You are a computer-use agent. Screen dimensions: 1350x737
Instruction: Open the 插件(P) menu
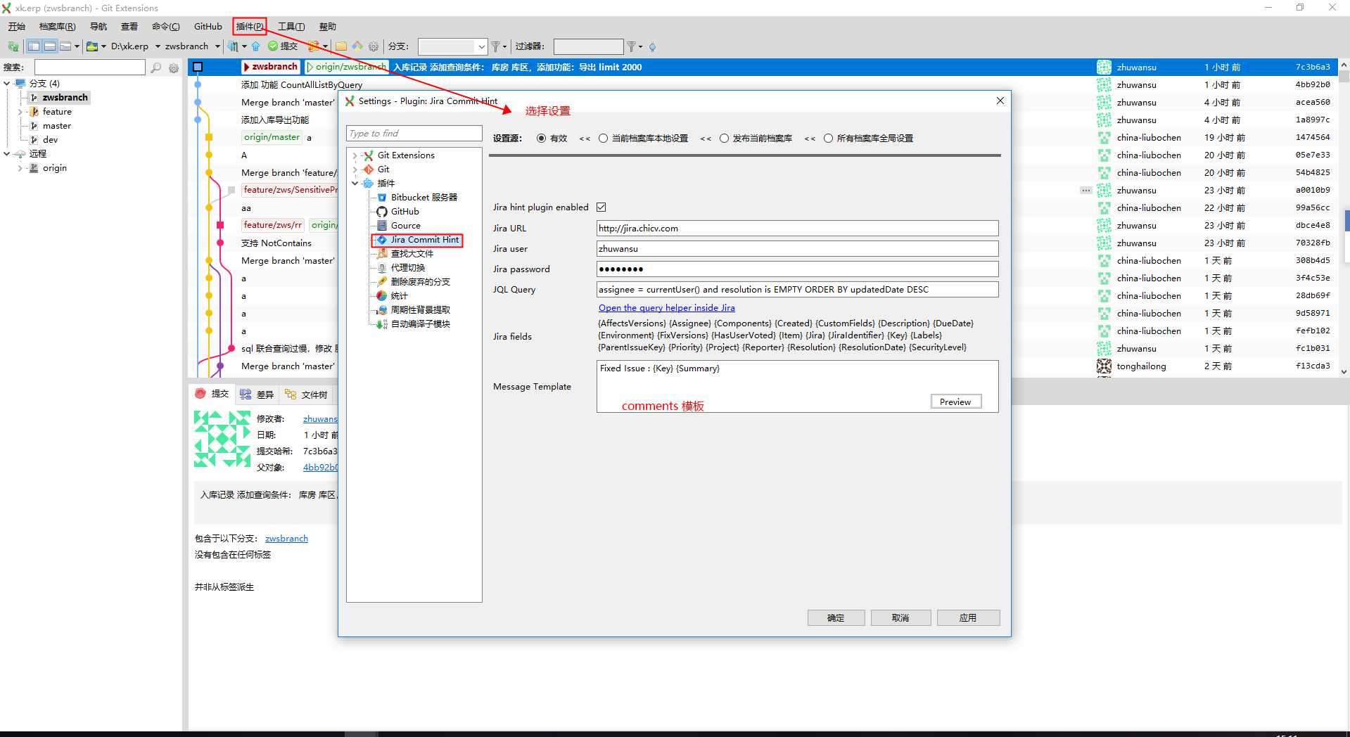250,27
